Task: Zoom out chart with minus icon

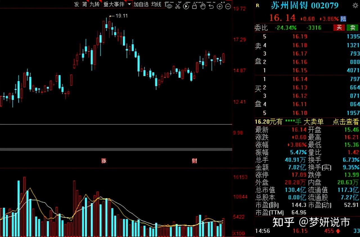Action: 228,6
